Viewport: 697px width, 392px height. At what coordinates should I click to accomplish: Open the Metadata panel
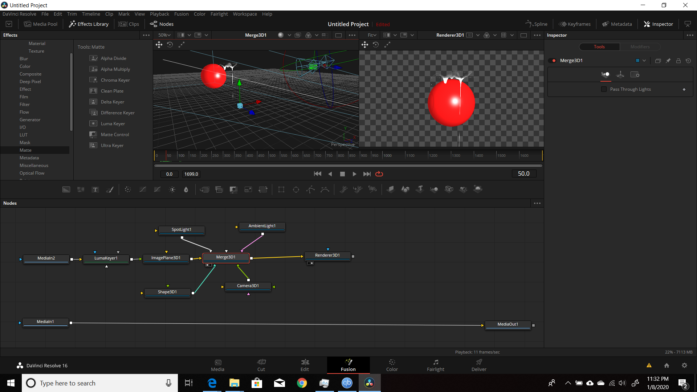617,24
